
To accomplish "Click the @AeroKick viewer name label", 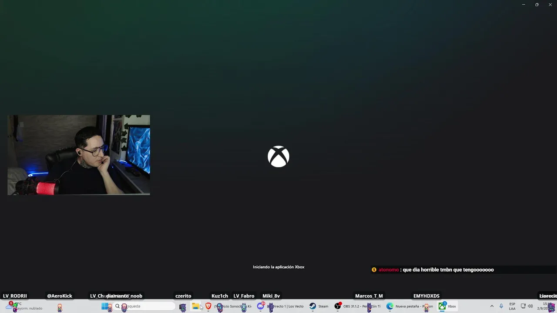I will pyautogui.click(x=60, y=296).
